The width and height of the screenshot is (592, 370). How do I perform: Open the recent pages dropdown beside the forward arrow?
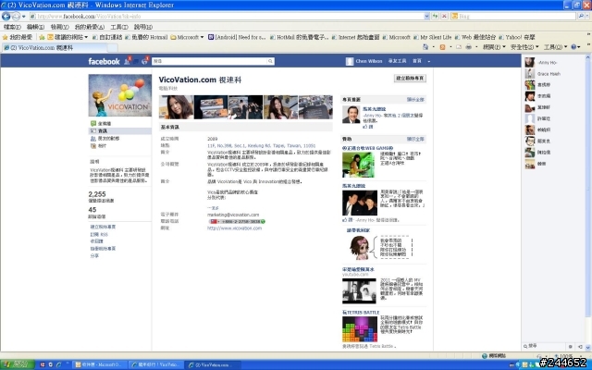[x=24, y=17]
